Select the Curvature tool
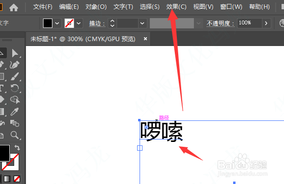Image resolution: width=284 pixels, height=184 pixels. pyautogui.click(x=15, y=65)
